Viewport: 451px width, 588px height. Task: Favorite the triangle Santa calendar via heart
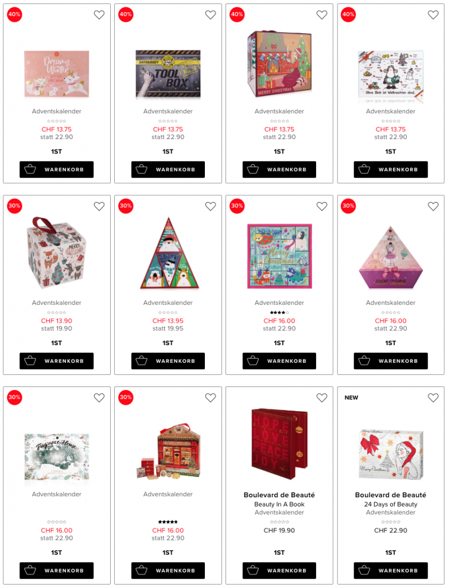tap(211, 206)
